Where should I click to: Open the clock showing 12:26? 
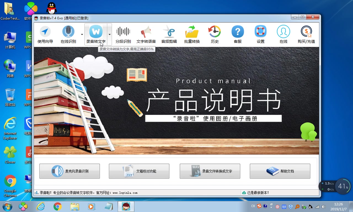338,206
